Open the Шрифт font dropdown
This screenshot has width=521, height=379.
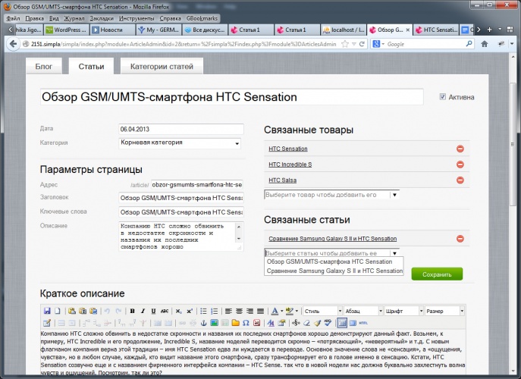[404, 312]
